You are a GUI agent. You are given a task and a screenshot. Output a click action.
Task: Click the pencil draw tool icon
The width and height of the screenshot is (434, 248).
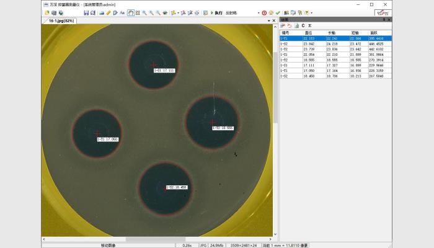click(108, 12)
